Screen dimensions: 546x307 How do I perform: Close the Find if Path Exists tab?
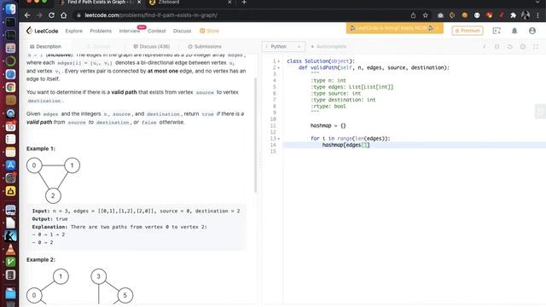139,3
